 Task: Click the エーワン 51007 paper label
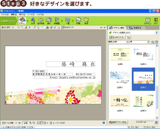(58, 123)
